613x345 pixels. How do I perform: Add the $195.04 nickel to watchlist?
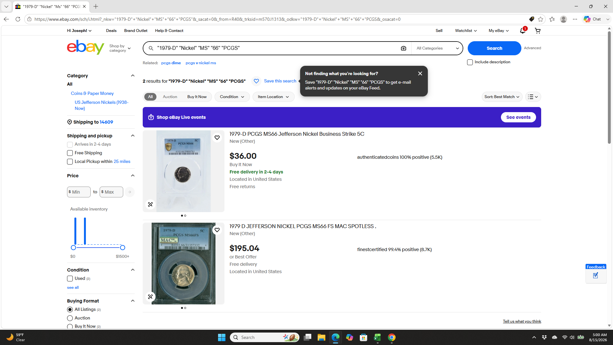pyautogui.click(x=217, y=230)
